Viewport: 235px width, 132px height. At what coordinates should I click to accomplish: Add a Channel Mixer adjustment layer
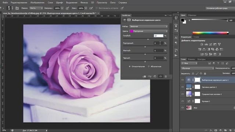pos(217,49)
